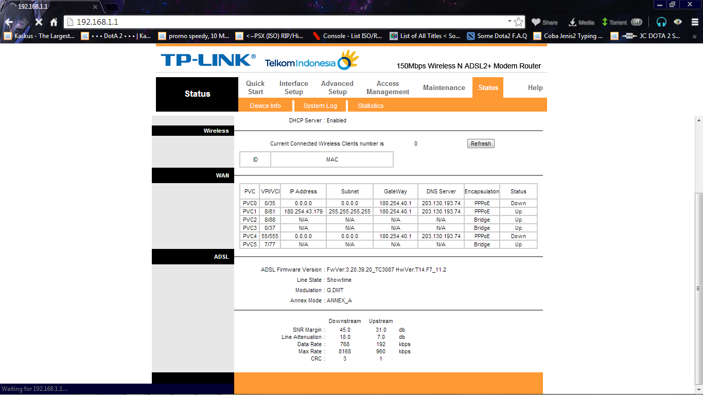This screenshot has width=703, height=395.
Task: Switch to the Maintenance tab
Action: pyautogui.click(x=444, y=87)
